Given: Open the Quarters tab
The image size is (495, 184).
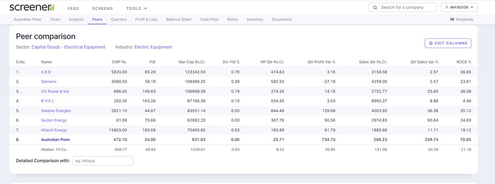Looking at the screenshot, I should click(x=119, y=19).
